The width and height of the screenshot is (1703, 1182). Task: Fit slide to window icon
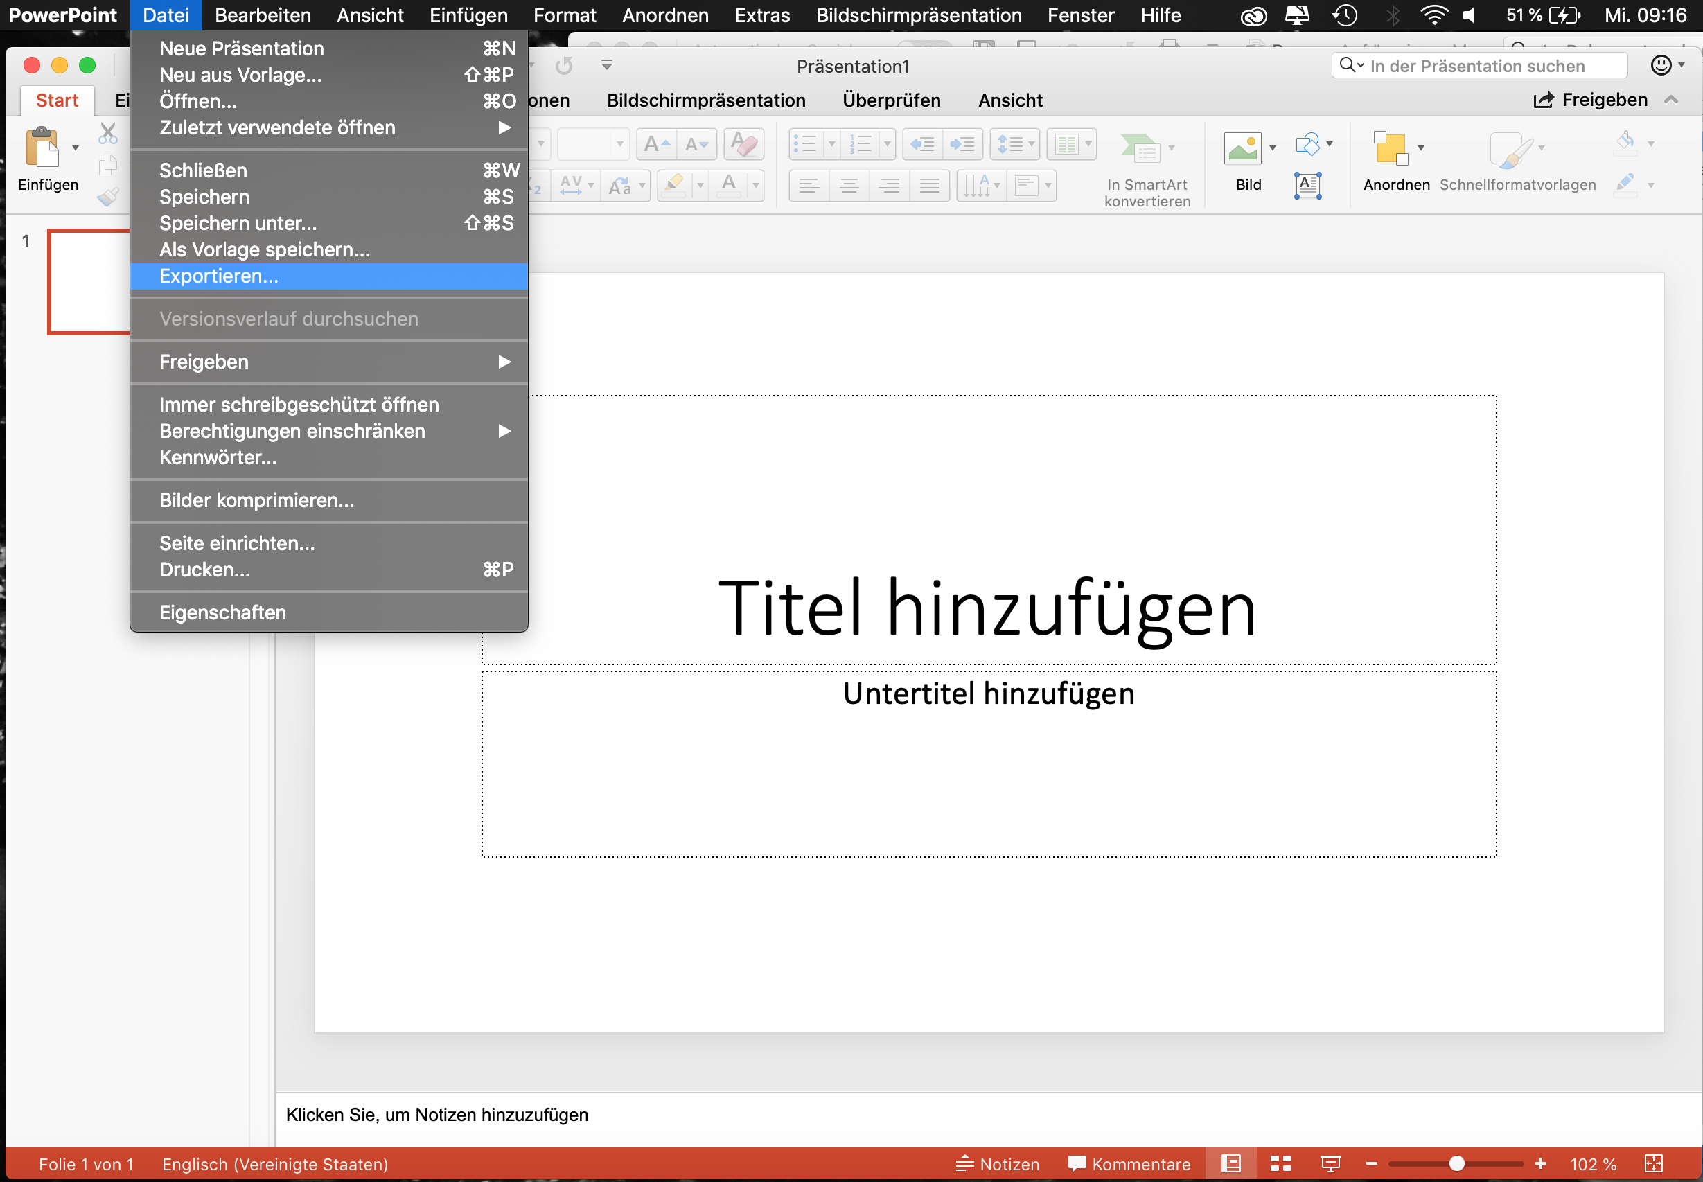tap(1653, 1163)
